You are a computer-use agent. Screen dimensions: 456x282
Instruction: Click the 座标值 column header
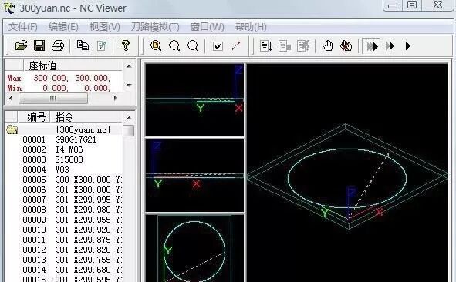[x=73, y=65]
